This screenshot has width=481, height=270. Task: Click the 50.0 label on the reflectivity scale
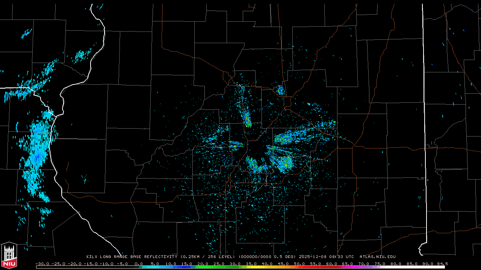click(300, 264)
